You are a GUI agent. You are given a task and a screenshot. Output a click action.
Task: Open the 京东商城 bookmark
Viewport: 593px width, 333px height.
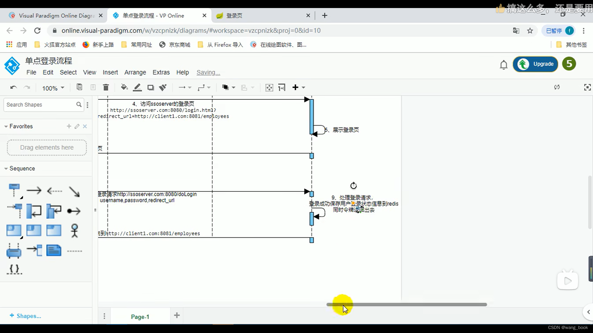175,45
